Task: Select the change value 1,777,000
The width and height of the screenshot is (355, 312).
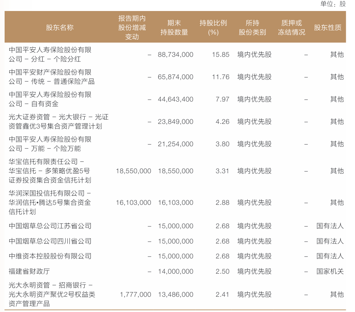Action: pos(135,295)
